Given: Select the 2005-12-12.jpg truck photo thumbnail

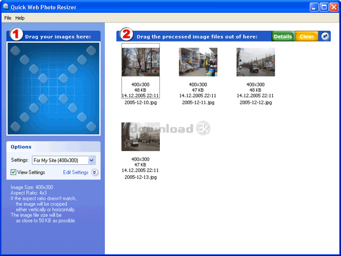Looking at the screenshot, I should coord(256,62).
